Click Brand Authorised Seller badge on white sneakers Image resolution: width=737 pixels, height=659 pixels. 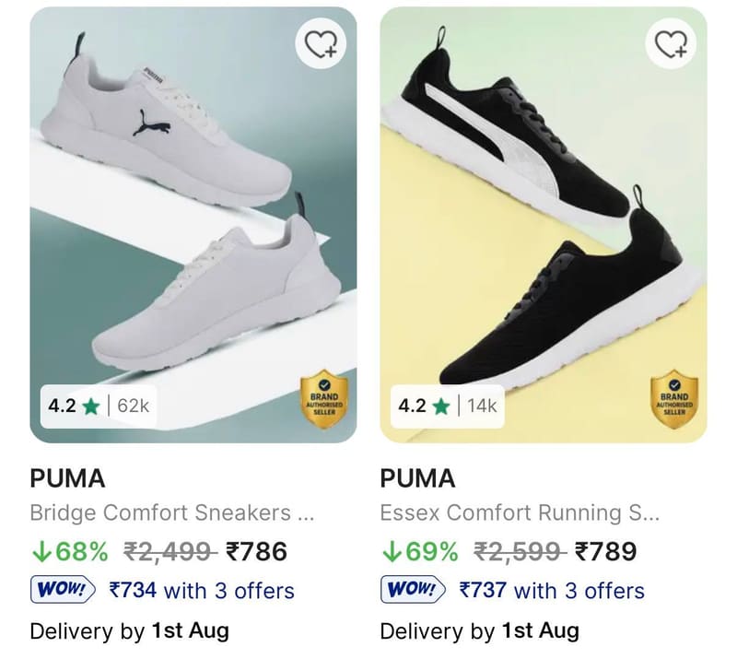pos(324,399)
